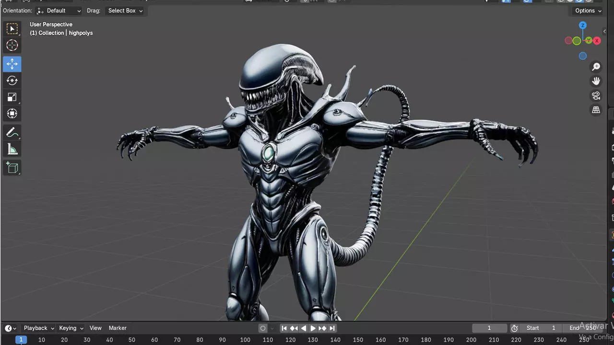The width and height of the screenshot is (614, 345).
Task: Select the Measure tool
Action: tap(12, 149)
